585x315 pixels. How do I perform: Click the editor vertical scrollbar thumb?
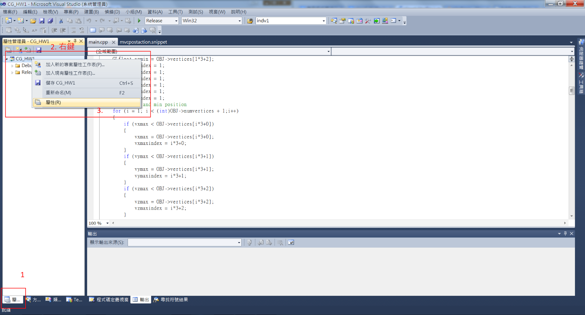tap(571, 91)
